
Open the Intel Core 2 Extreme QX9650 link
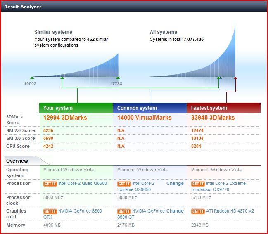[136, 187]
